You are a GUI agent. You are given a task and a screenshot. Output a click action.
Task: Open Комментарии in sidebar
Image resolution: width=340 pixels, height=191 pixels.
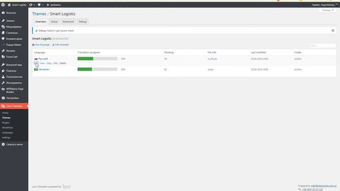click(14, 39)
